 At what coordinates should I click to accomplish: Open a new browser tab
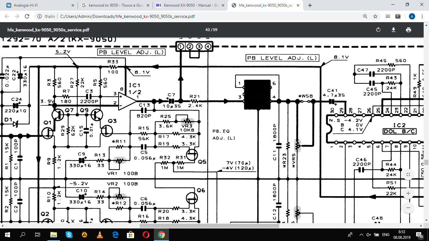[x=310, y=5]
